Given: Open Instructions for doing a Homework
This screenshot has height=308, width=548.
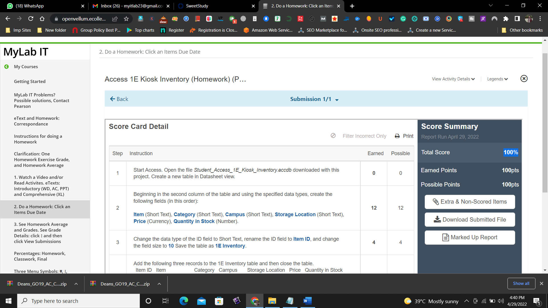Looking at the screenshot, I should 38,139.
